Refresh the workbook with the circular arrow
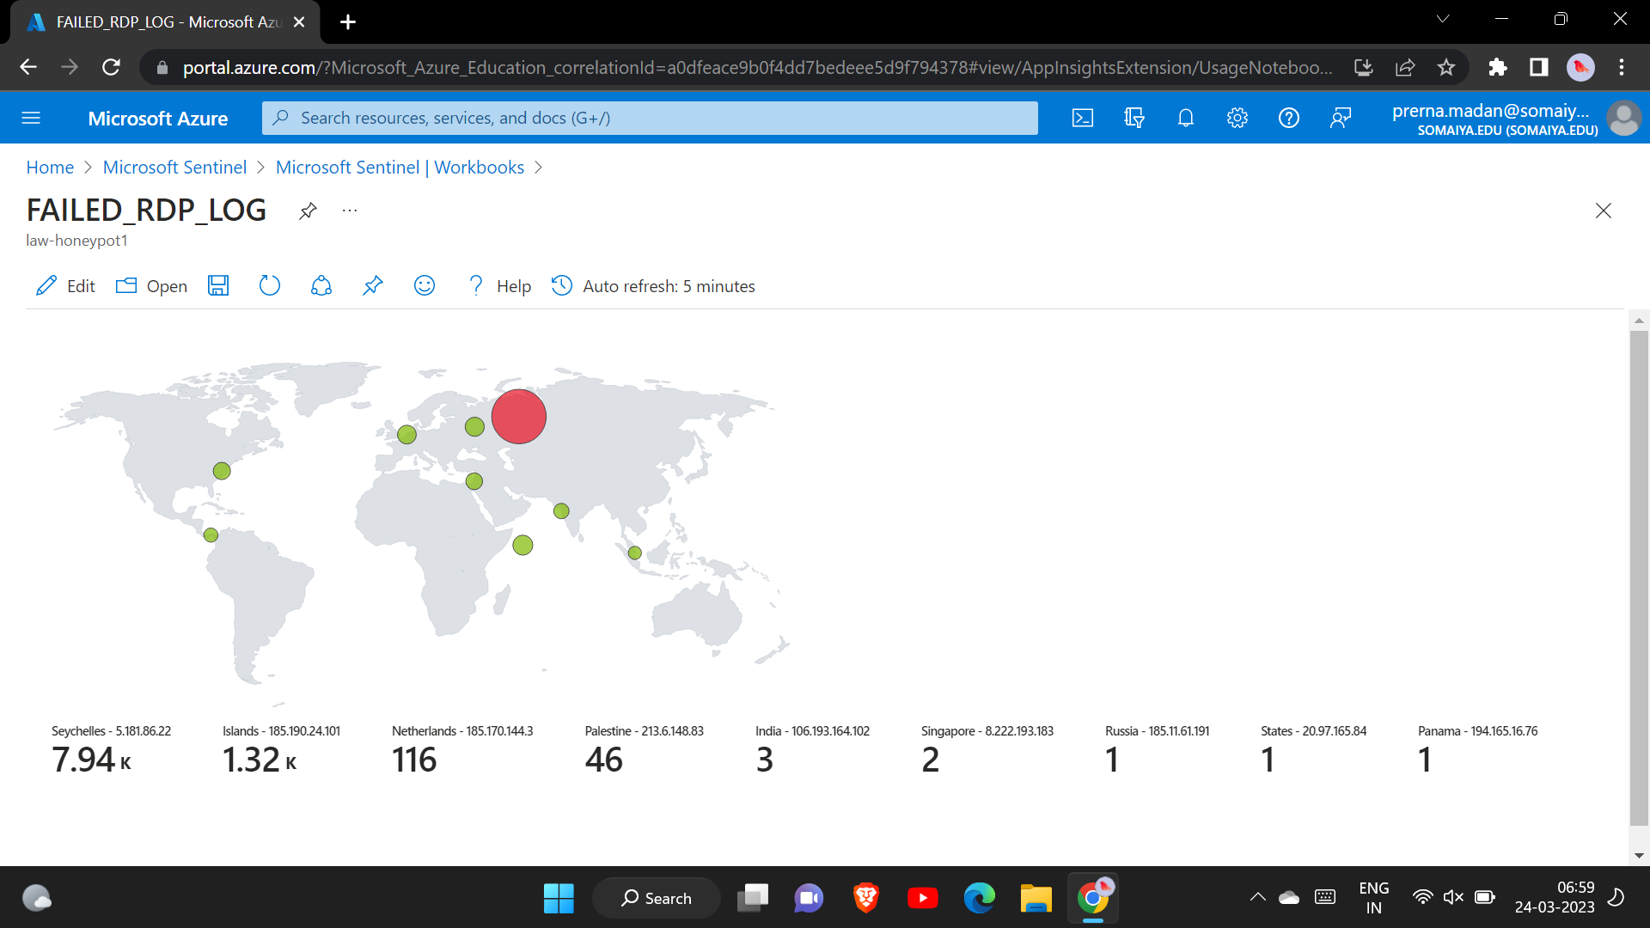1650x928 pixels. (x=270, y=286)
